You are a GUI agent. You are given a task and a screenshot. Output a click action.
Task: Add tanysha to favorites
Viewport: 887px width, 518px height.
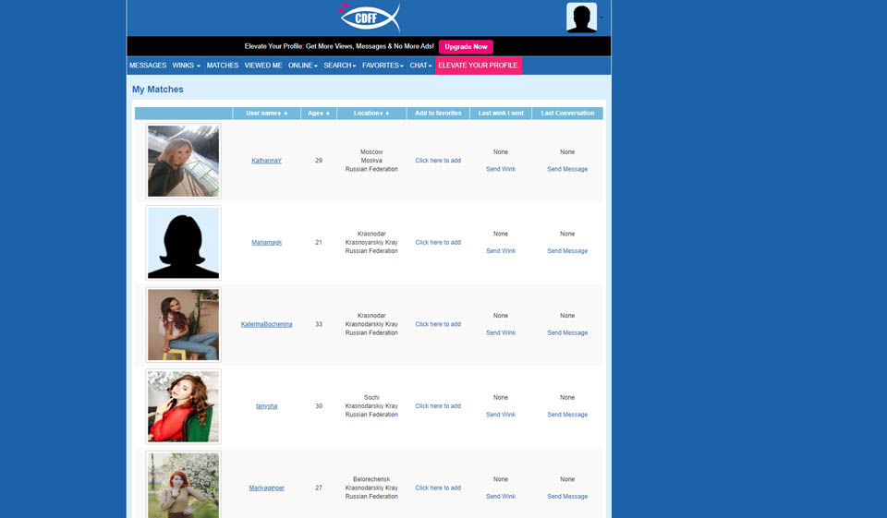tap(438, 406)
